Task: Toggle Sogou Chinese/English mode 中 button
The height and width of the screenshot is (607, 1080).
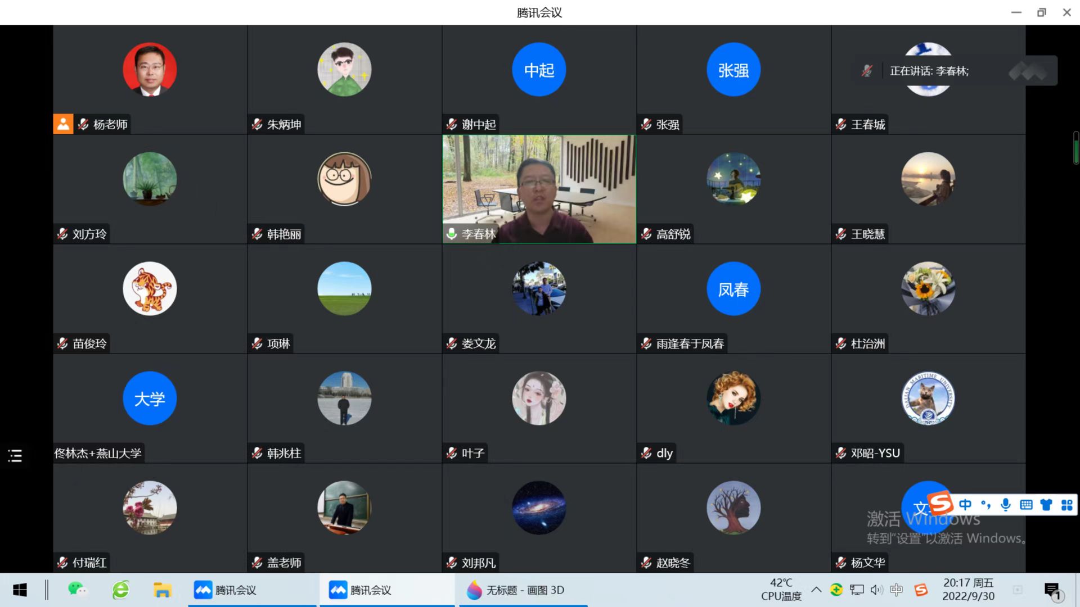Action: click(x=965, y=505)
